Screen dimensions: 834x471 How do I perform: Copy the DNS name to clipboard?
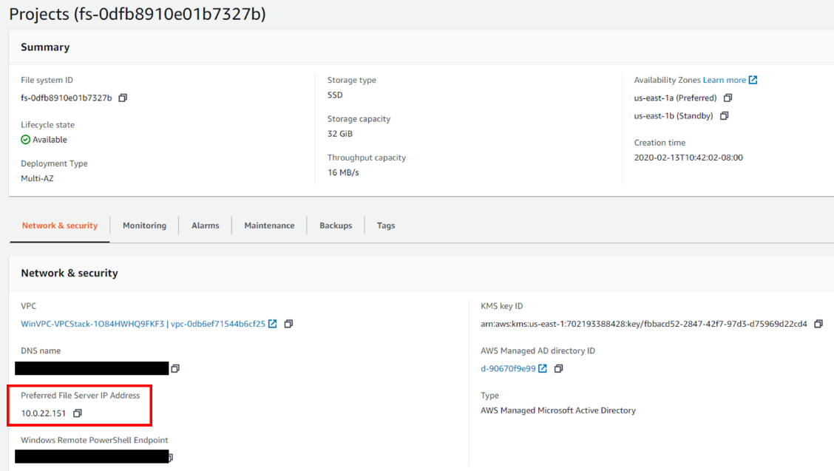[176, 367]
